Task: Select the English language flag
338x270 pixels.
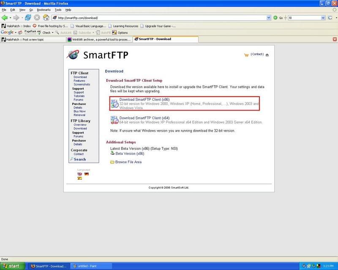Action: 80,174
